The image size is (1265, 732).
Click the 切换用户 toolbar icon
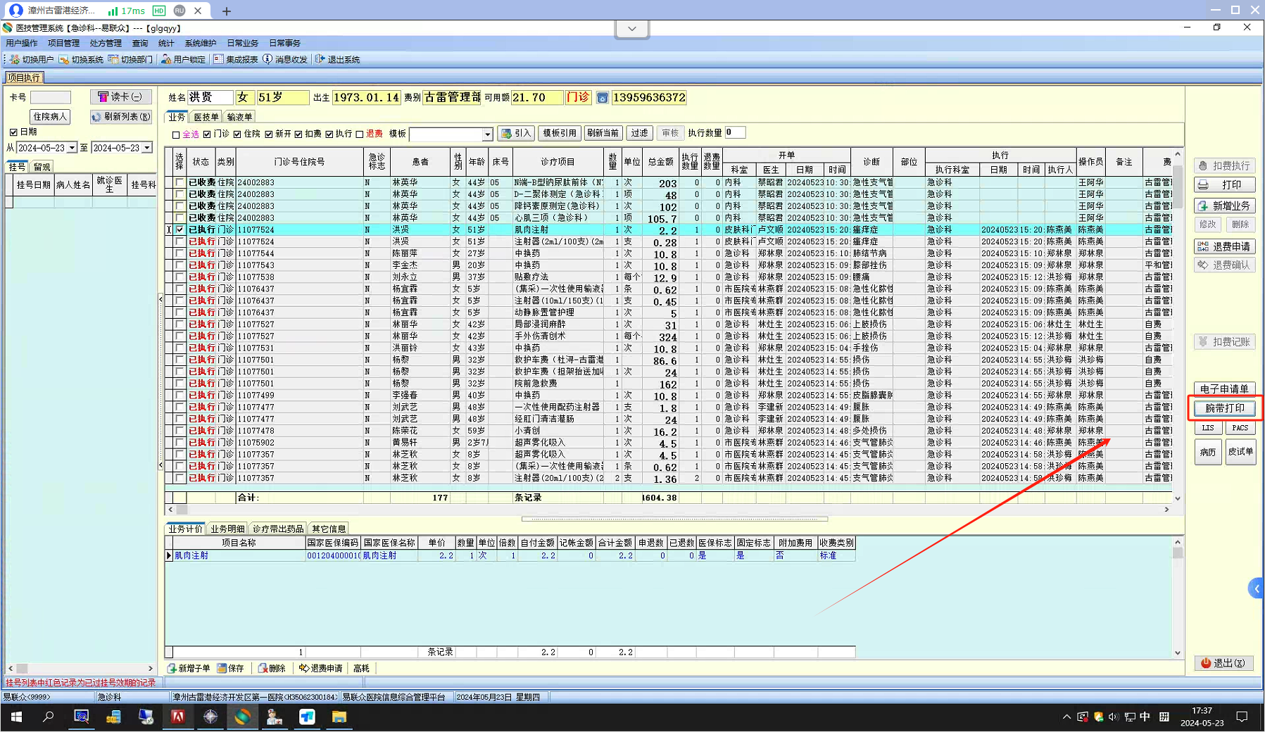[x=32, y=60]
